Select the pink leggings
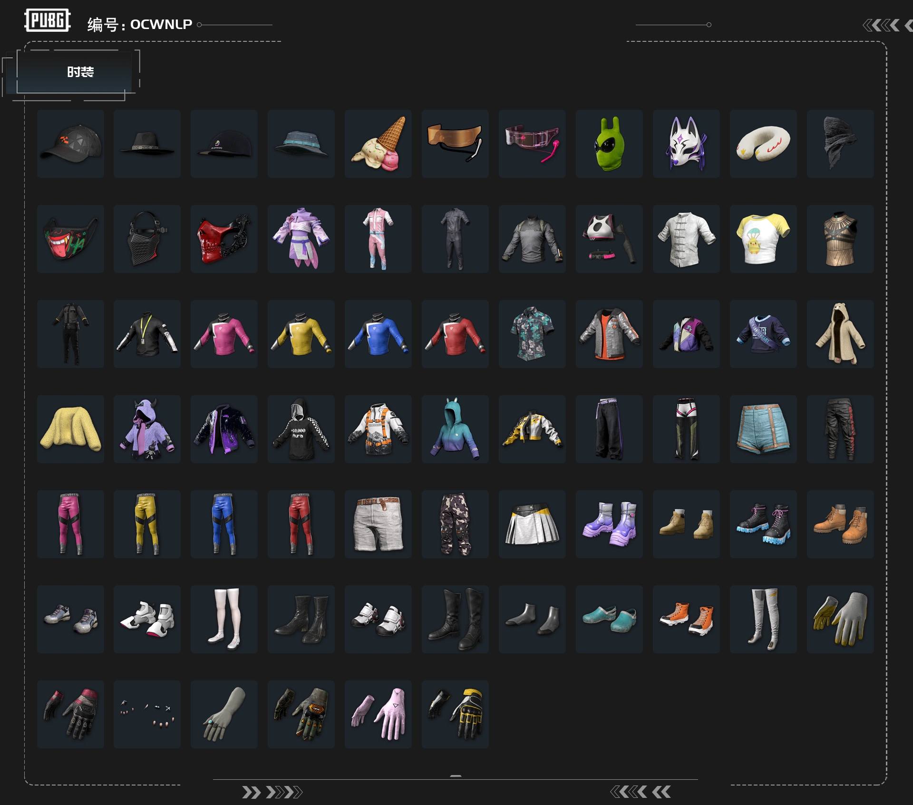913x805 pixels. point(70,524)
